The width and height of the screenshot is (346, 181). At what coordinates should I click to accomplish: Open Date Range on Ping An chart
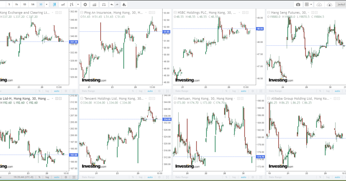click(88, 91)
